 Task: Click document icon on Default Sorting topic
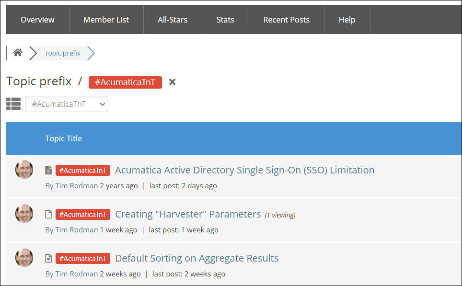[x=48, y=258]
